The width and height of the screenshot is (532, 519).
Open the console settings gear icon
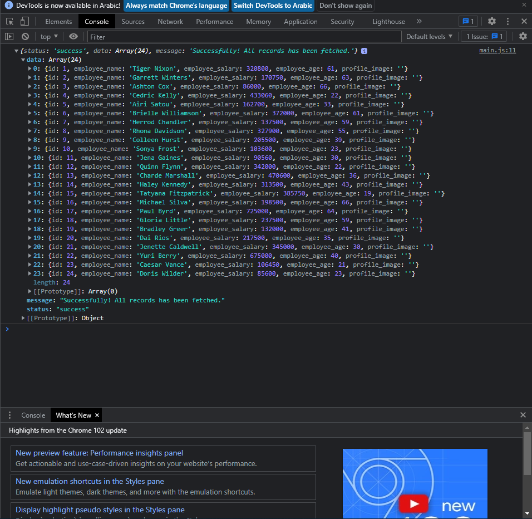(x=523, y=36)
